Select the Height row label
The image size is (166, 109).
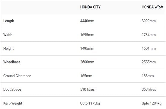(x=8, y=48)
